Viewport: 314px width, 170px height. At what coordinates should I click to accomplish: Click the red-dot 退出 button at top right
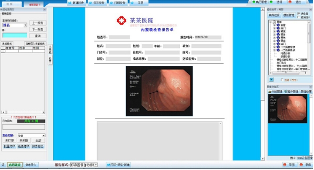296,2
